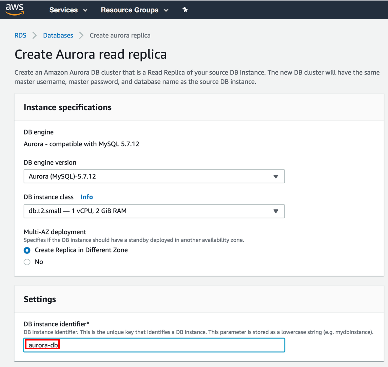Open the Databases breadcrumb link

[x=58, y=35]
